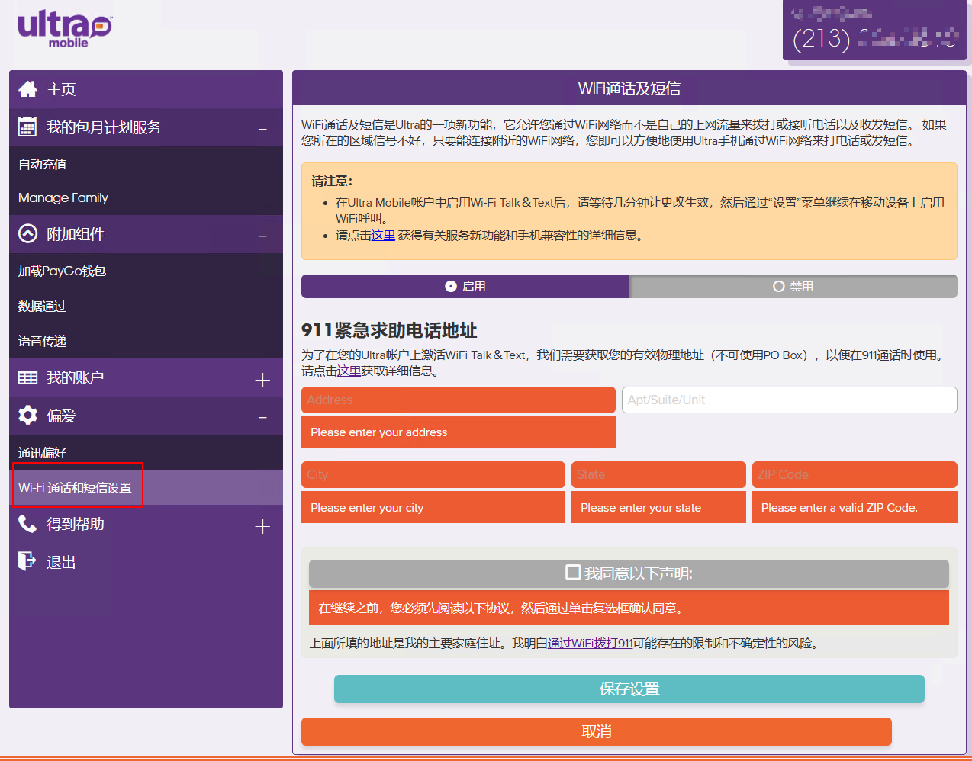Select the 启用 radio option
The width and height of the screenshot is (972, 761).
coord(451,287)
